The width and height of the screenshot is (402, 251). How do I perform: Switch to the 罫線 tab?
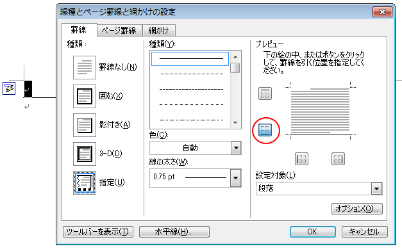[79, 30]
